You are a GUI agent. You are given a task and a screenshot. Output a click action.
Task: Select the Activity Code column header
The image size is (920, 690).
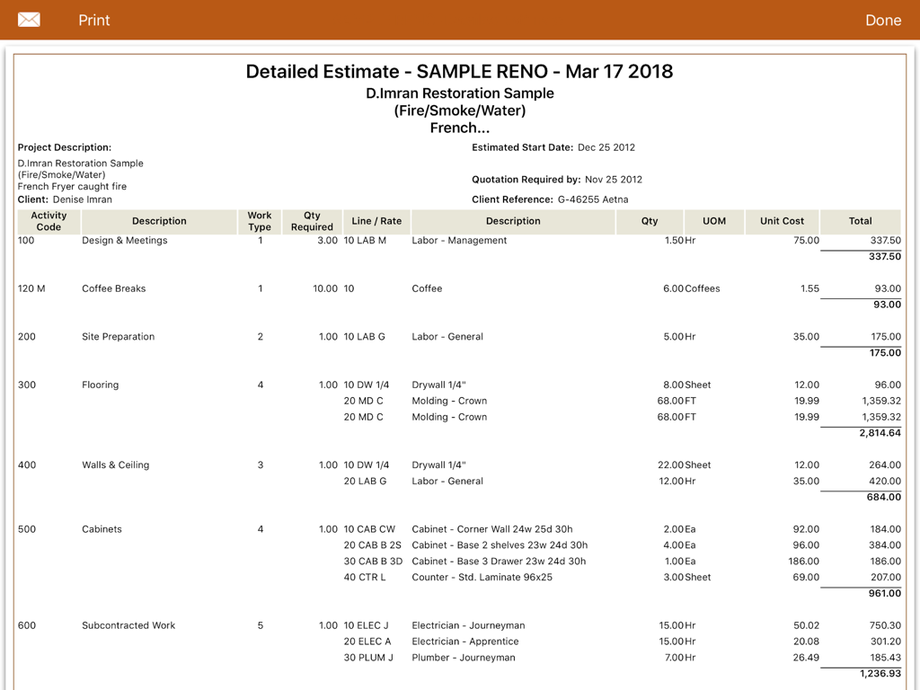pos(48,221)
